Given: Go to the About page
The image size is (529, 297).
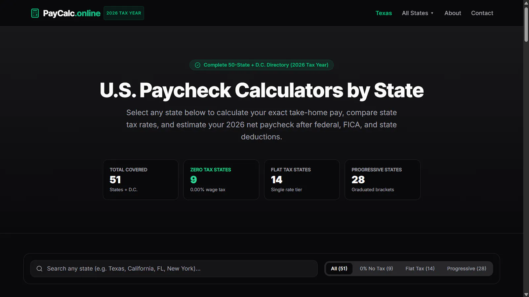Looking at the screenshot, I should click(453, 13).
